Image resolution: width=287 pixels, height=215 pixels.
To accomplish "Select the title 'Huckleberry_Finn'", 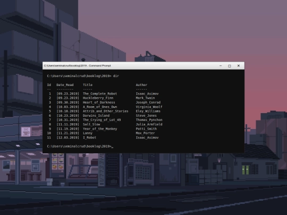I will pos(98,98).
